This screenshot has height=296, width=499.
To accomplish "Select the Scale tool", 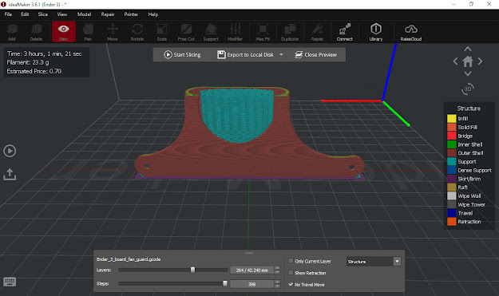I will pyautogui.click(x=161, y=32).
